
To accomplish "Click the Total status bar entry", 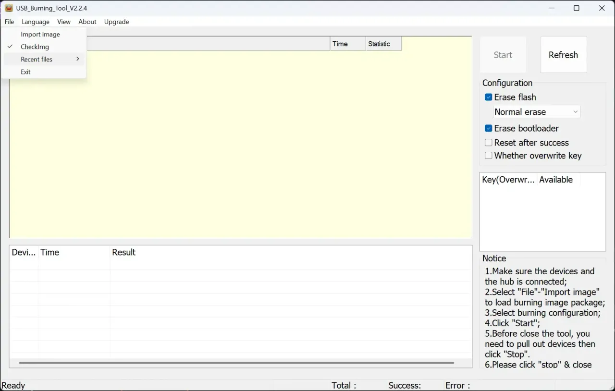I will [344, 385].
